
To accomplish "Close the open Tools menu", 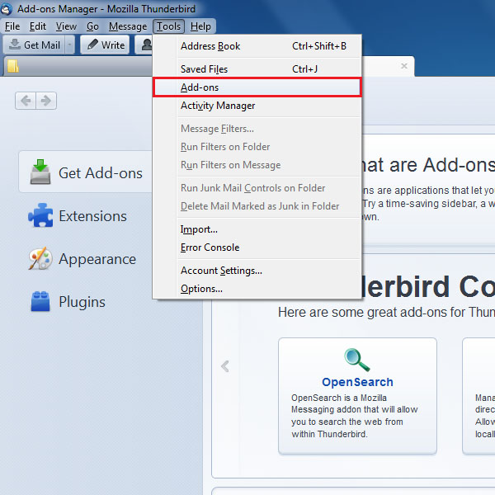I will coord(168,26).
